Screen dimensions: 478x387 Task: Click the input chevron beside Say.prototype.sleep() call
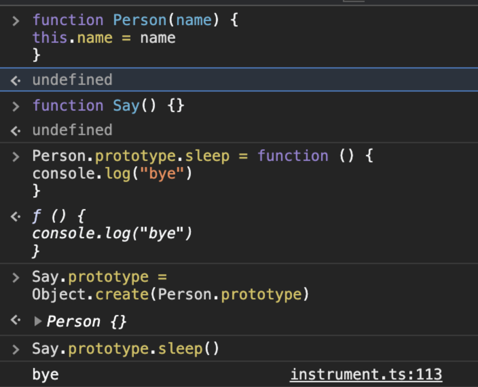(x=16, y=349)
